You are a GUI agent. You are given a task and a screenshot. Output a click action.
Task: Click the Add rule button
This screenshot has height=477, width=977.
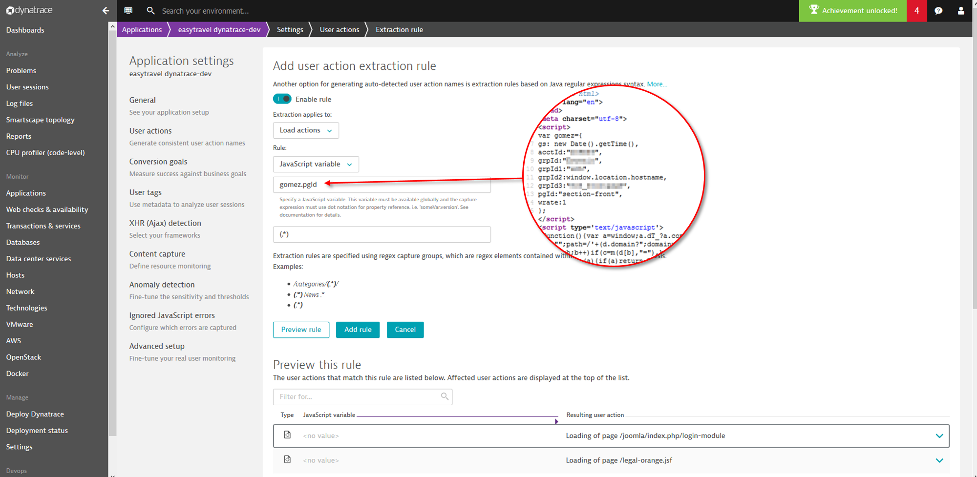358,330
